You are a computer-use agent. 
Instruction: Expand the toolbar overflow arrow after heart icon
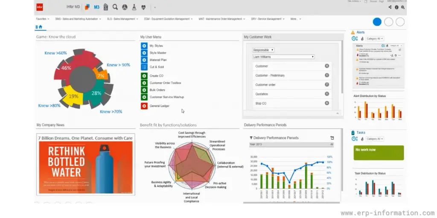point(154,8)
